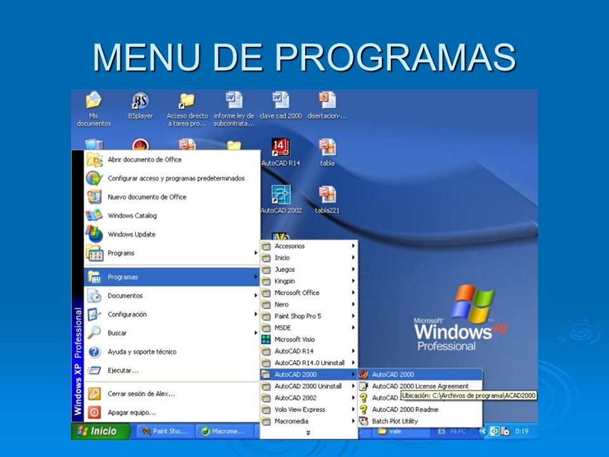The height and width of the screenshot is (457, 609).
Task: Open the tabla presentation icon
Action: click(327, 153)
